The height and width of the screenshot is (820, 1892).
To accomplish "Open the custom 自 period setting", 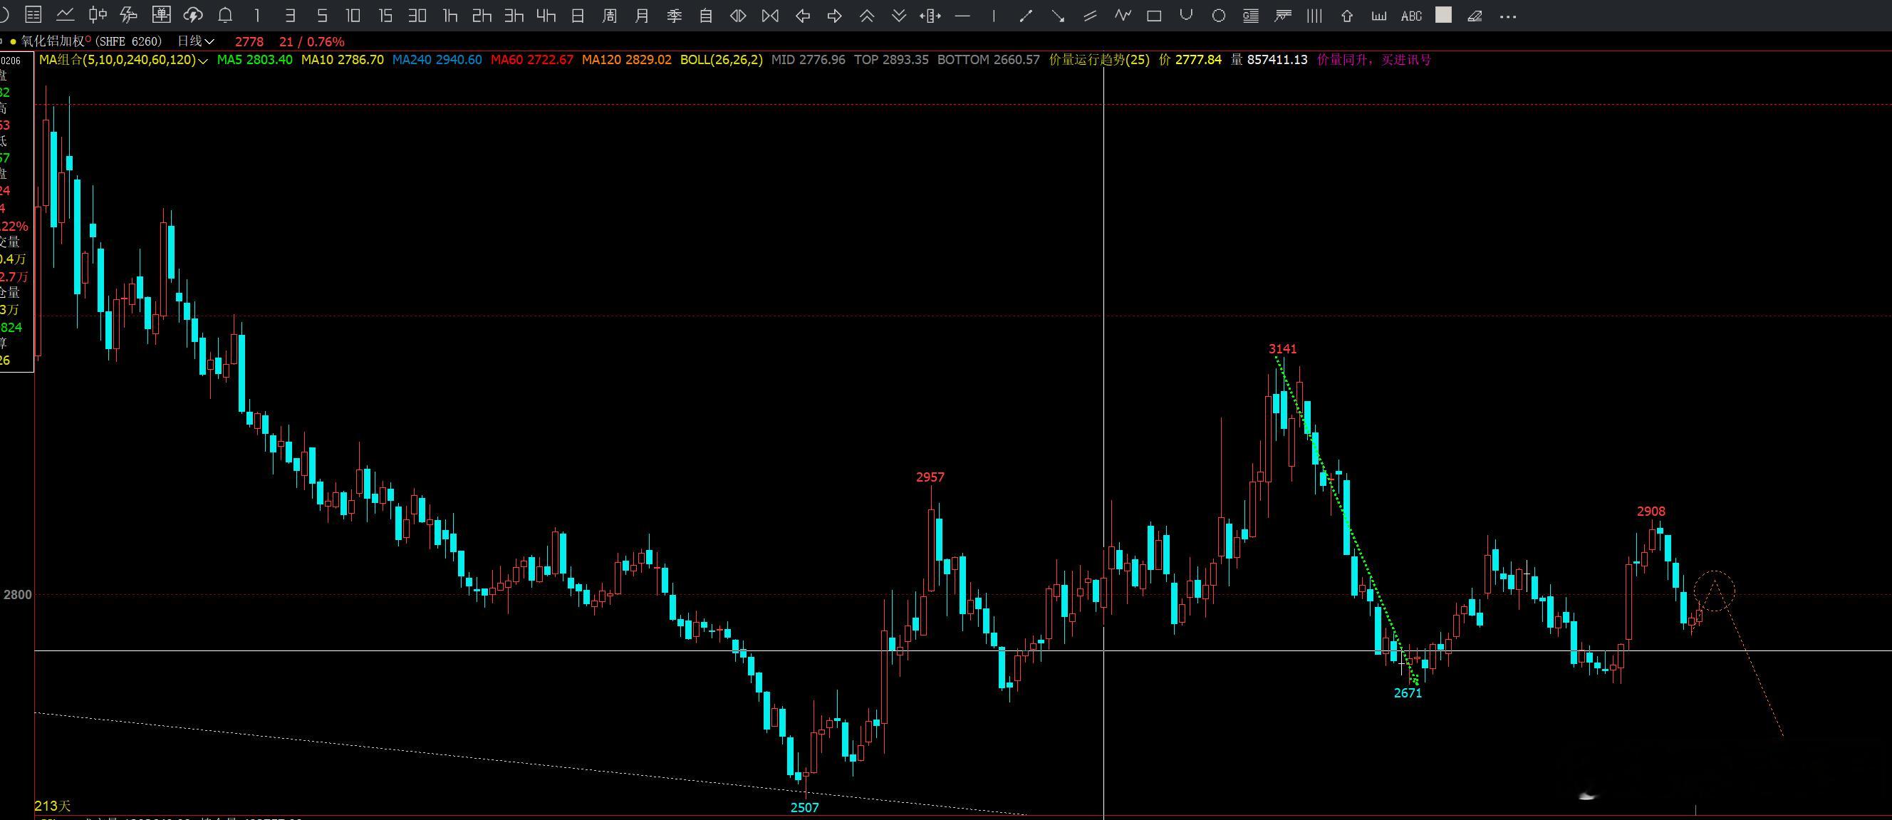I will (x=706, y=16).
